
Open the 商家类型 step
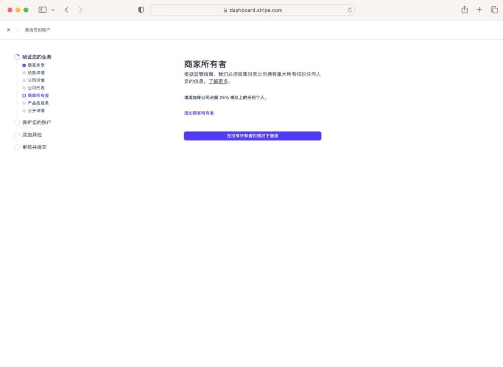coord(36,65)
